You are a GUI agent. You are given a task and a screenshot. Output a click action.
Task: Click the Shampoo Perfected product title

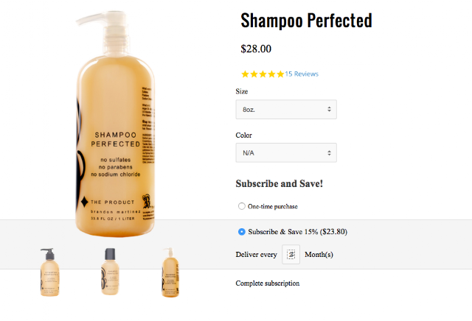(307, 21)
